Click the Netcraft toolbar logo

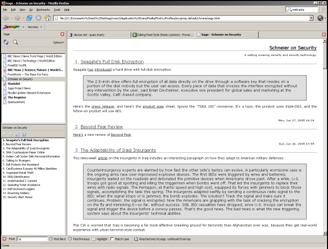[12, 27]
